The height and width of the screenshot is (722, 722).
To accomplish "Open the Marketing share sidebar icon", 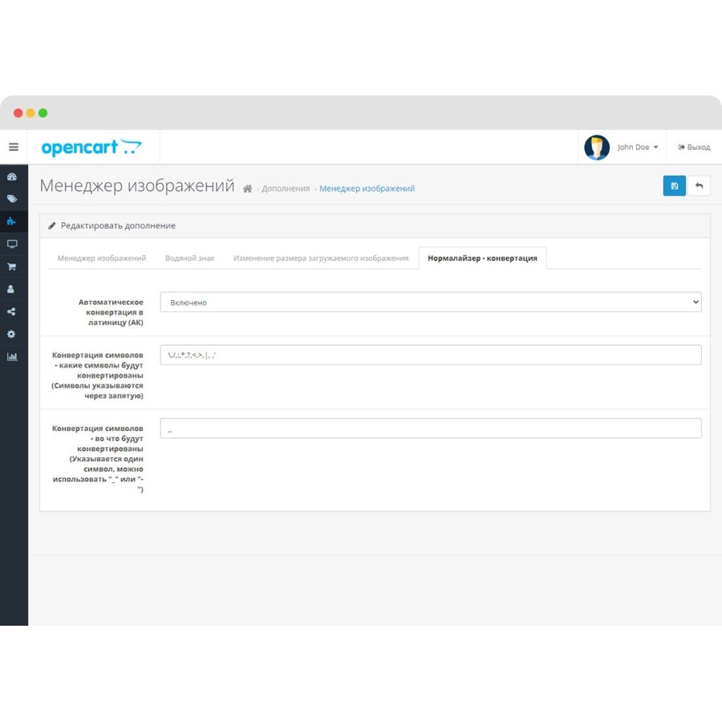I will tap(11, 312).
